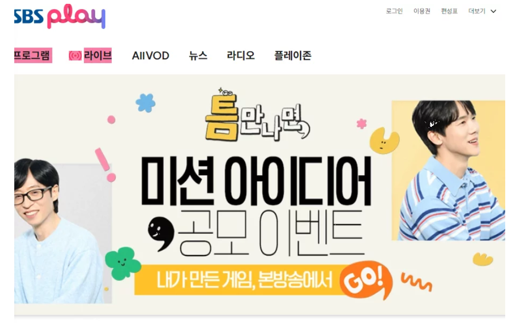519x323 pixels.
Task: Select the 라이브 menu tab
Action: tap(98, 55)
